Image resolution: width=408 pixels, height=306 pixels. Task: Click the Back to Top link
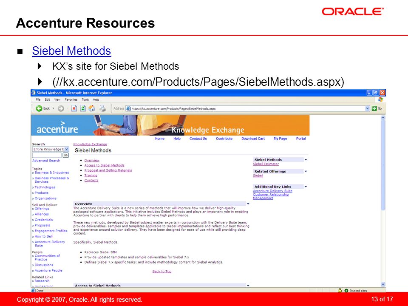pos(162,272)
